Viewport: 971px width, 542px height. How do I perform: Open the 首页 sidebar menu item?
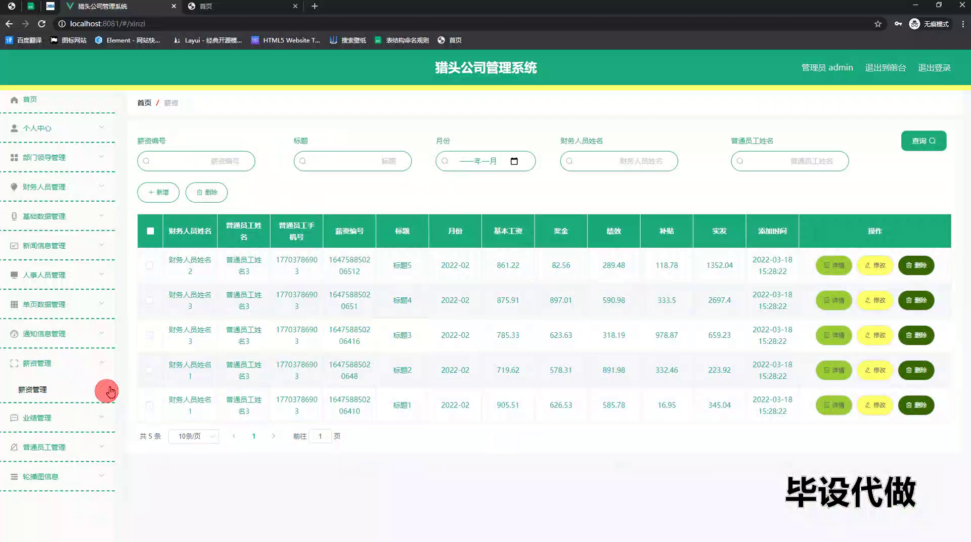pos(30,100)
